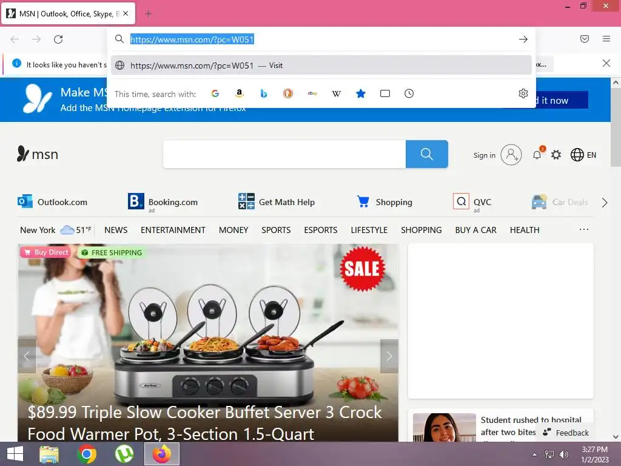Search open tabs via the tab icon
The width and height of the screenshot is (621, 466).
385,93
